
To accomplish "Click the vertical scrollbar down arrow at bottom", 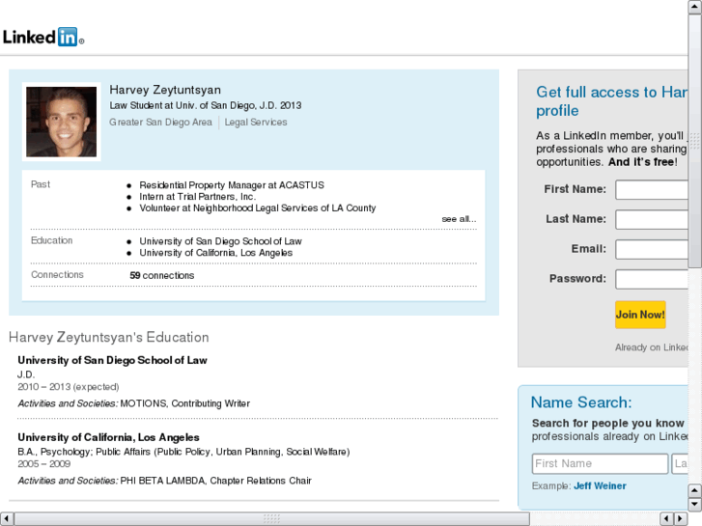I will click(x=694, y=505).
